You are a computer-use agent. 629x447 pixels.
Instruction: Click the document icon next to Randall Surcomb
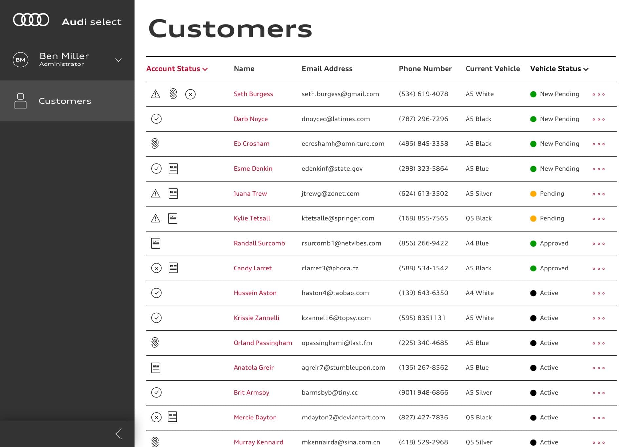point(155,243)
